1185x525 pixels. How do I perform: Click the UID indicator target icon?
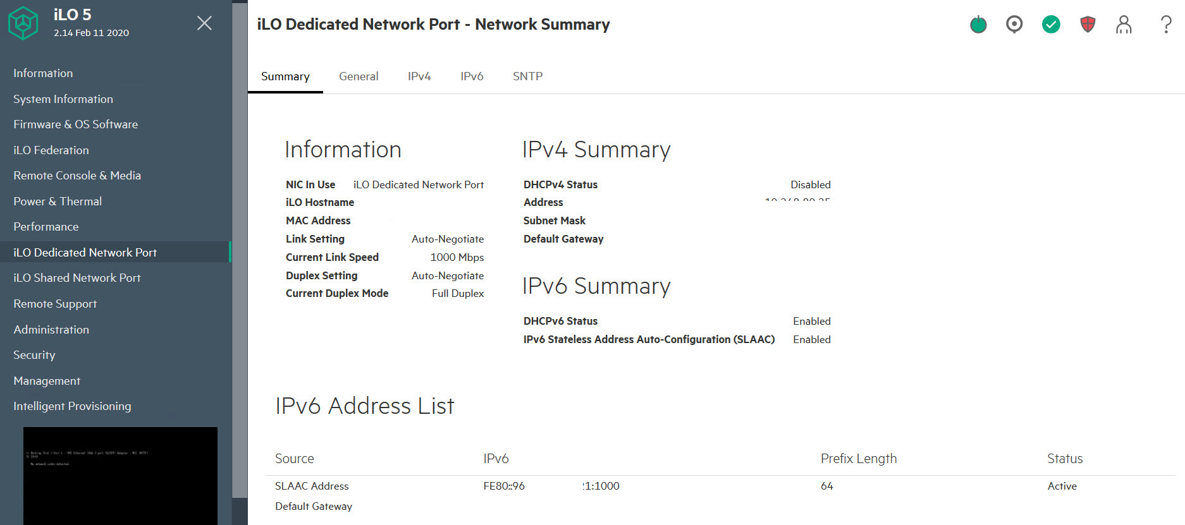coord(1014,25)
